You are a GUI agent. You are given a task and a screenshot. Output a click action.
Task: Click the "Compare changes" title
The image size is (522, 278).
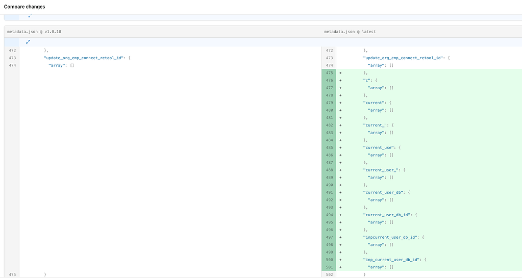[x=24, y=7]
